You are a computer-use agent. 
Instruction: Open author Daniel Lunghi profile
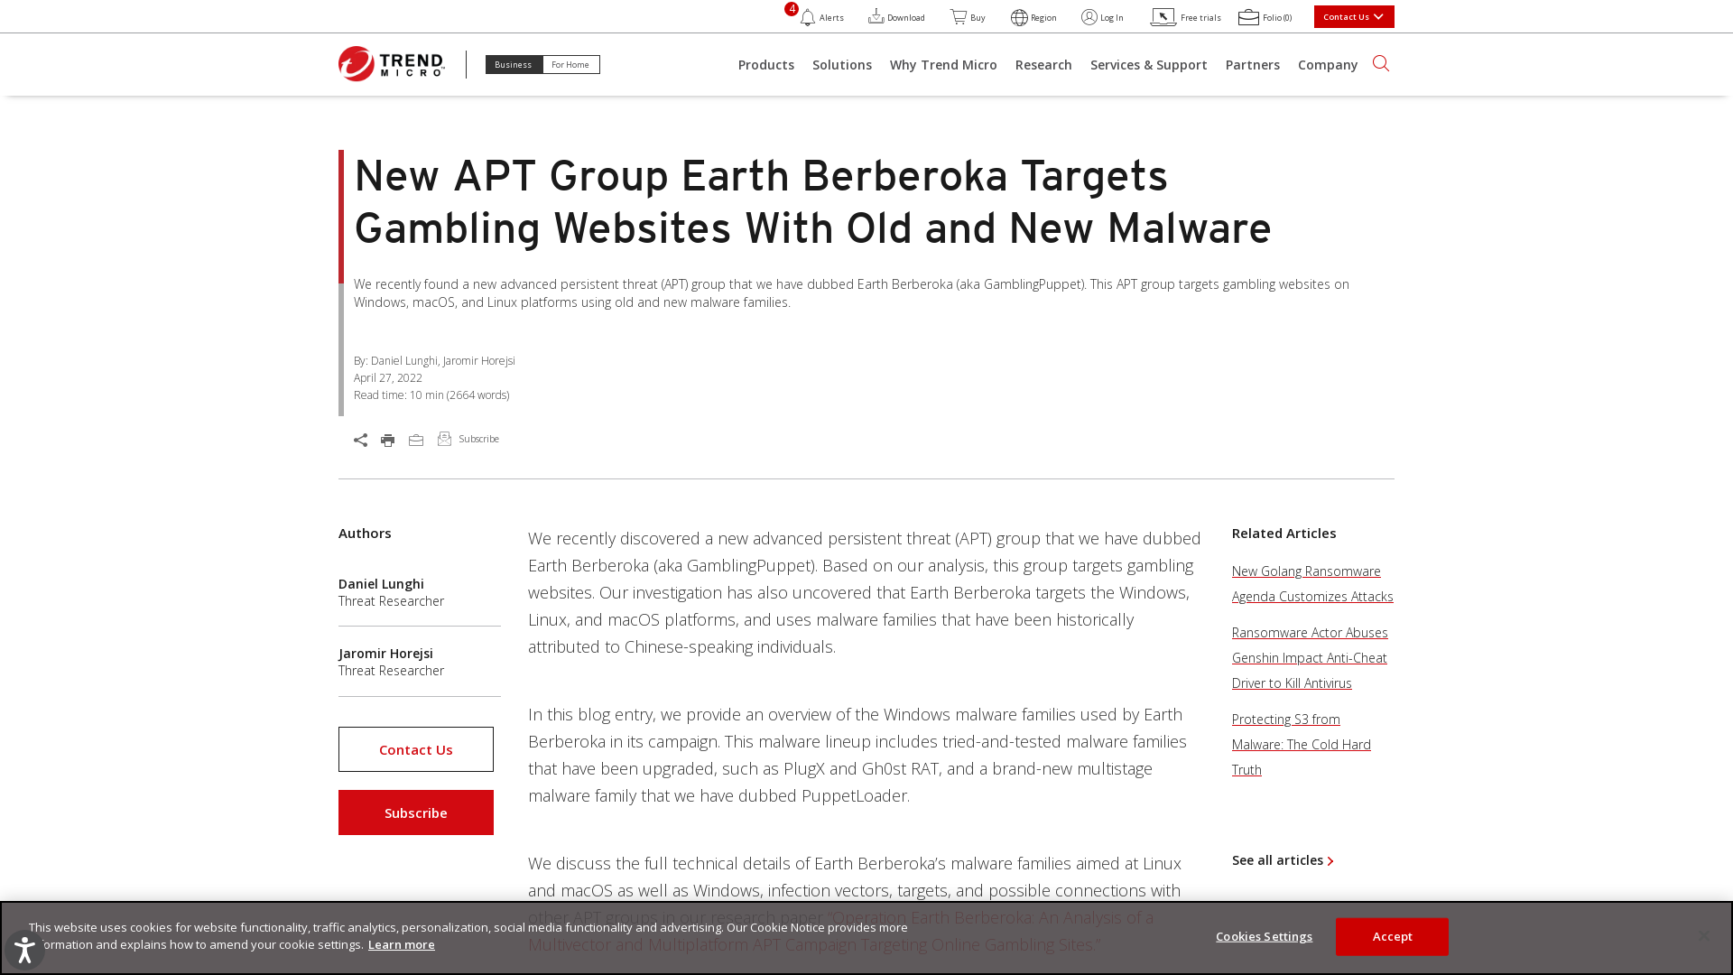pyautogui.click(x=381, y=584)
